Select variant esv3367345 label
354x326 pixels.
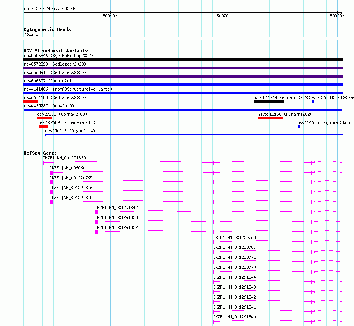pos(333,97)
